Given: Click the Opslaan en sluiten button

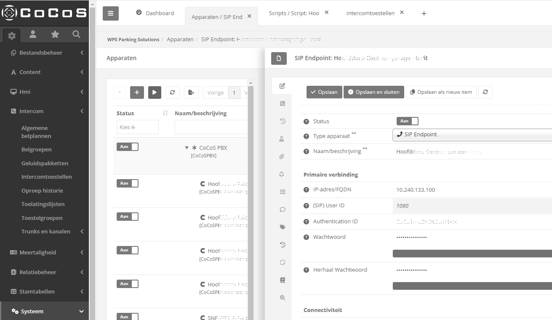Looking at the screenshot, I should tap(373, 92).
